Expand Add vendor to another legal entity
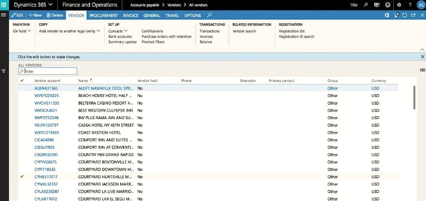 point(70,31)
